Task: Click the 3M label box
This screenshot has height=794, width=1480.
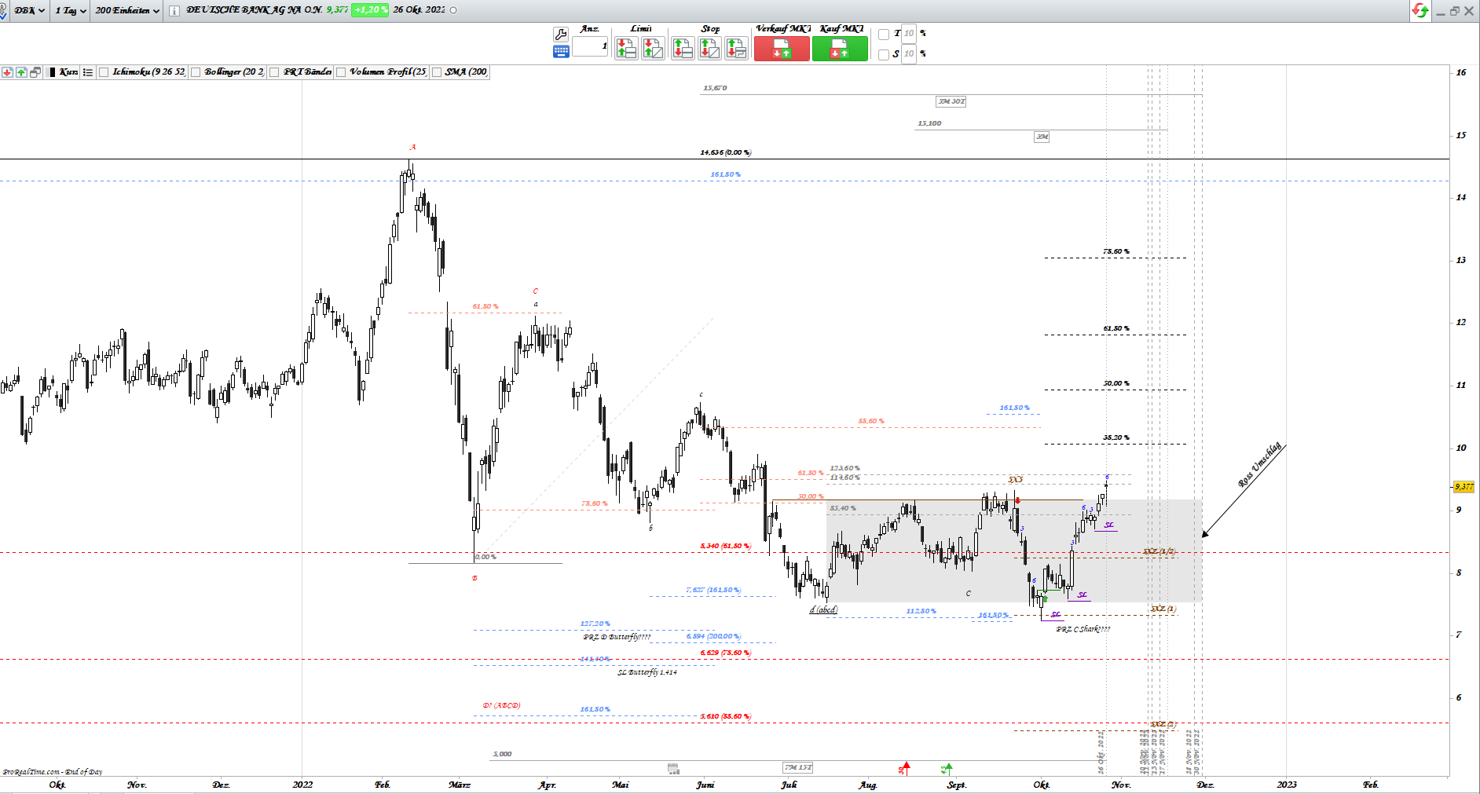Action: pos(1042,137)
